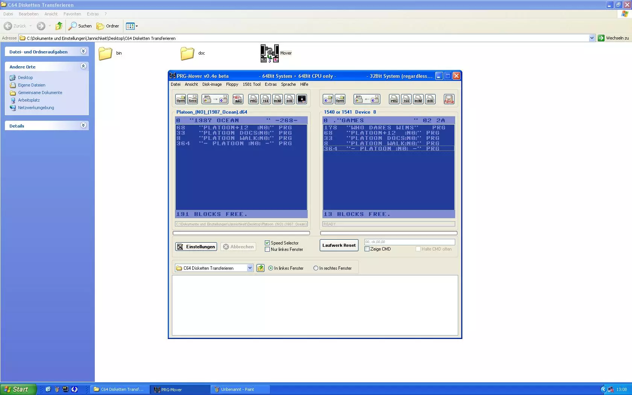Select the In rechtes Fenster radio button
The width and height of the screenshot is (632, 395).
click(316, 268)
